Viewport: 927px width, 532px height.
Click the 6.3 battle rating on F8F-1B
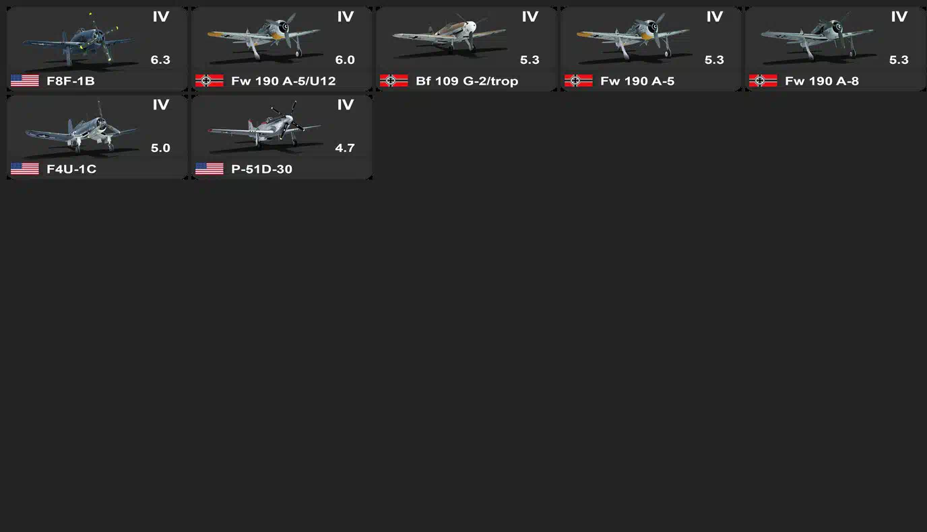160,60
